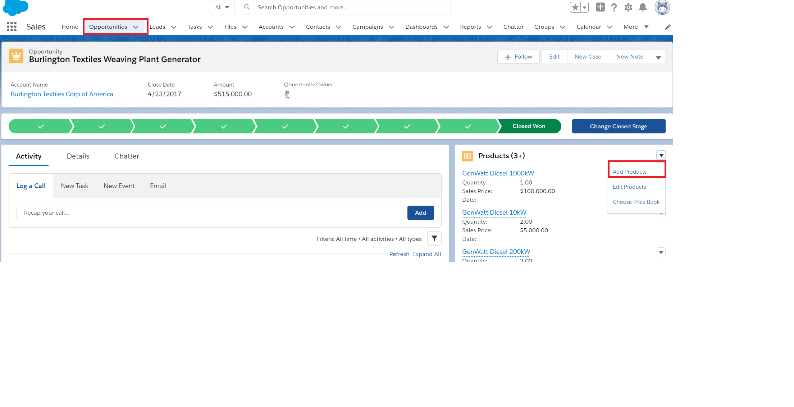
Task: Click the Favorites star icon
Action: point(575,7)
